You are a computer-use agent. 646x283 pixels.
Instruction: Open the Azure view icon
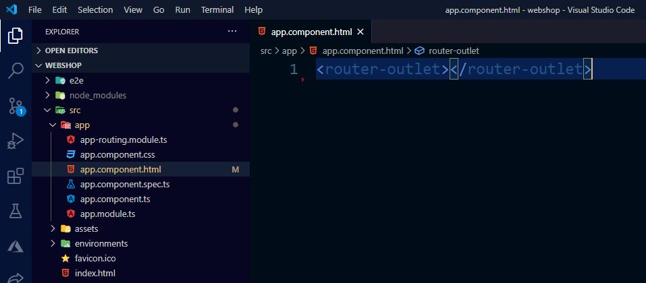click(16, 247)
